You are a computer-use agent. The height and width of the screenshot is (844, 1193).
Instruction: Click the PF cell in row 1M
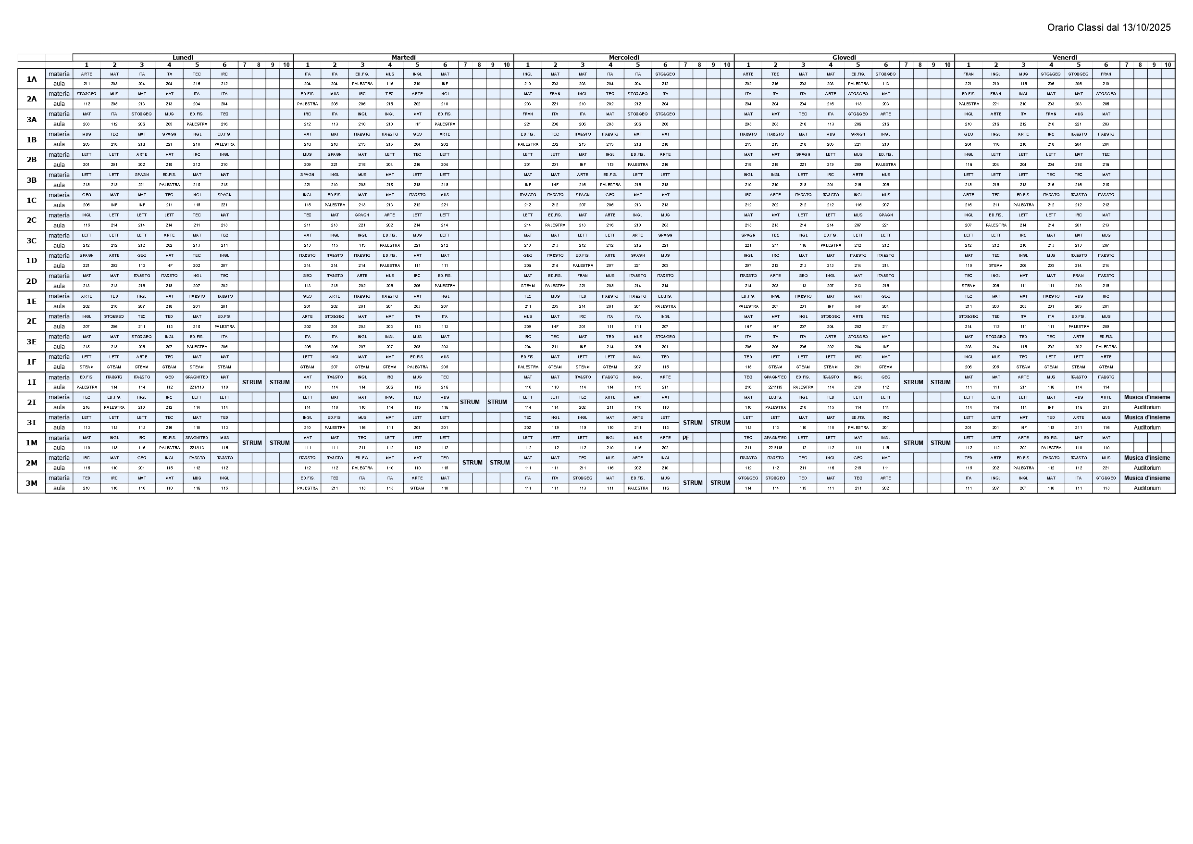click(686, 438)
